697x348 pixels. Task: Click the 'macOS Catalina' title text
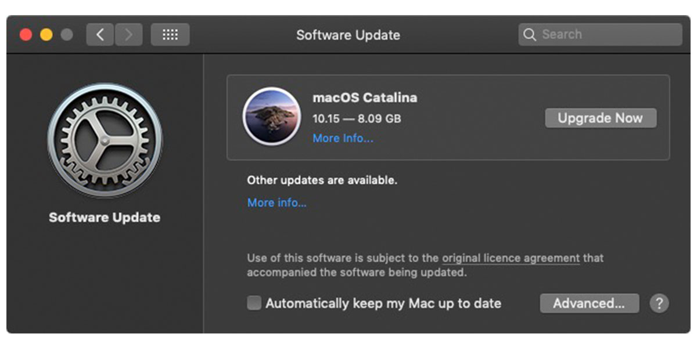pos(365,97)
